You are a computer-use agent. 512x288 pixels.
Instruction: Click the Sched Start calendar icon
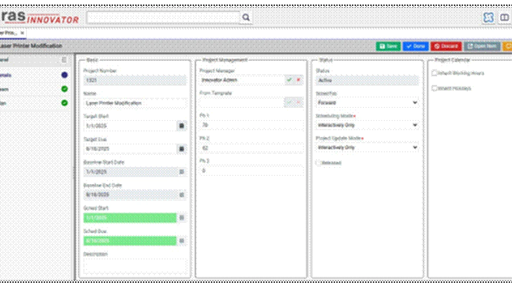coord(182,218)
